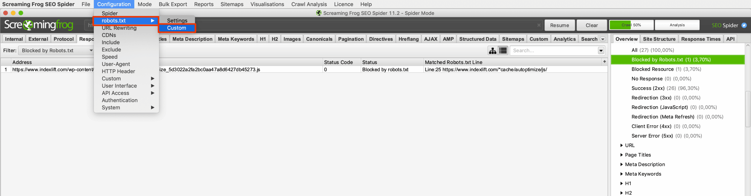
Task: Click the Crawl 50% progress bar
Action: 631,25
